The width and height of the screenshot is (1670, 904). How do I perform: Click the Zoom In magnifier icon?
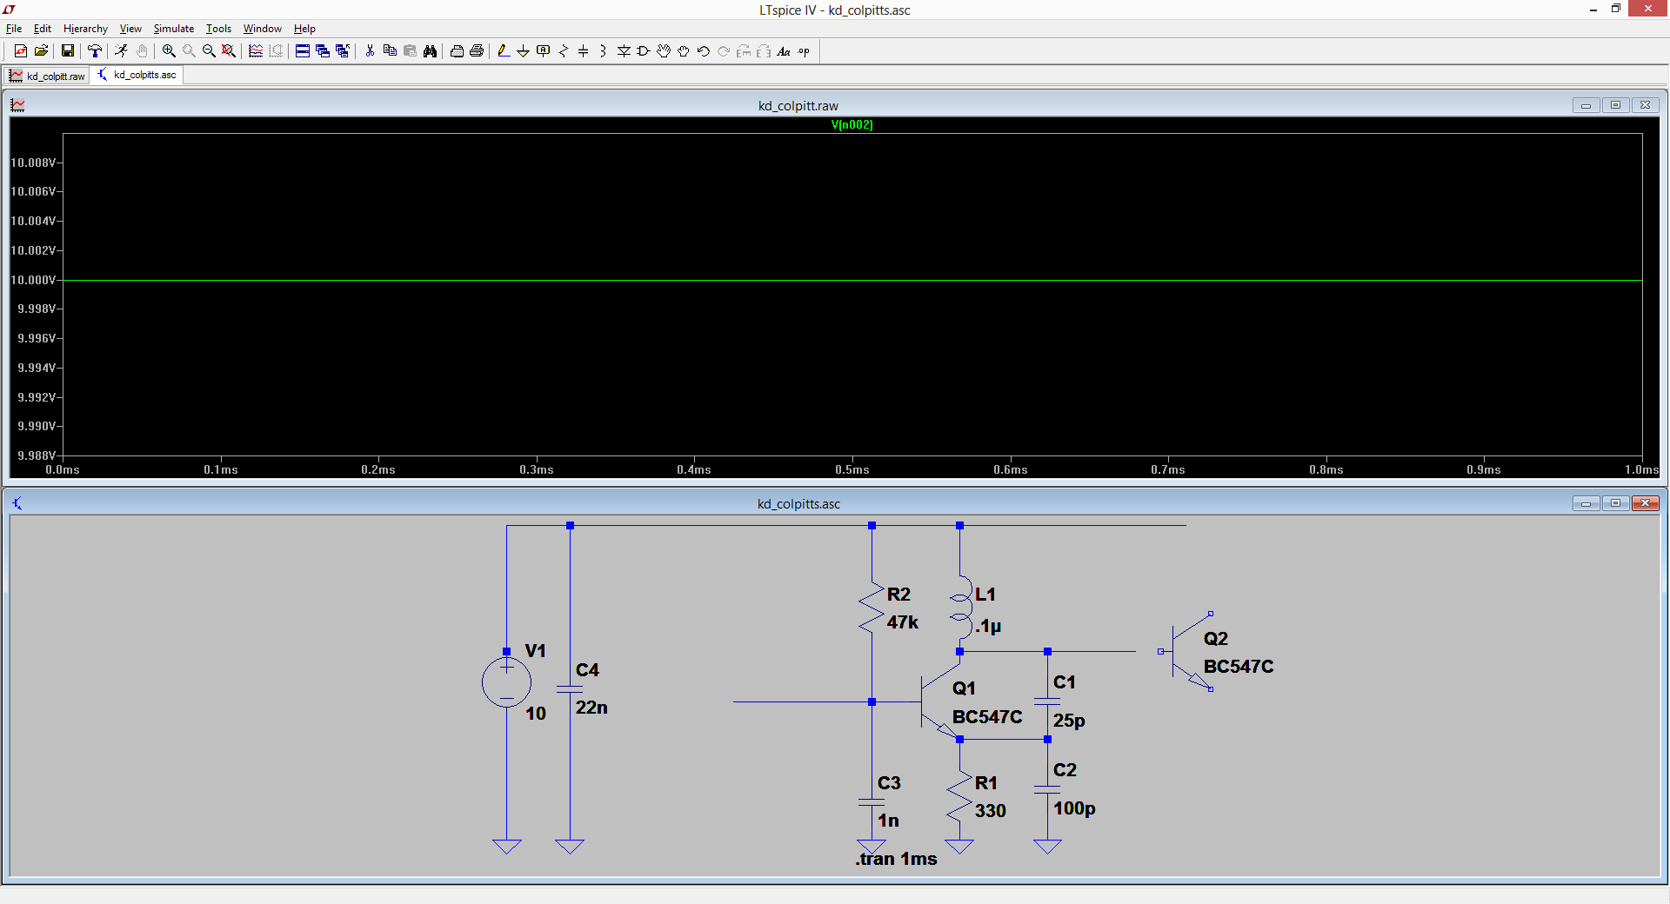pos(169,51)
